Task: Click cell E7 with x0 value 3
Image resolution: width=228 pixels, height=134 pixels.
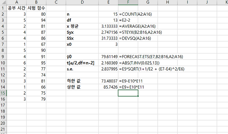Action: point(108,44)
